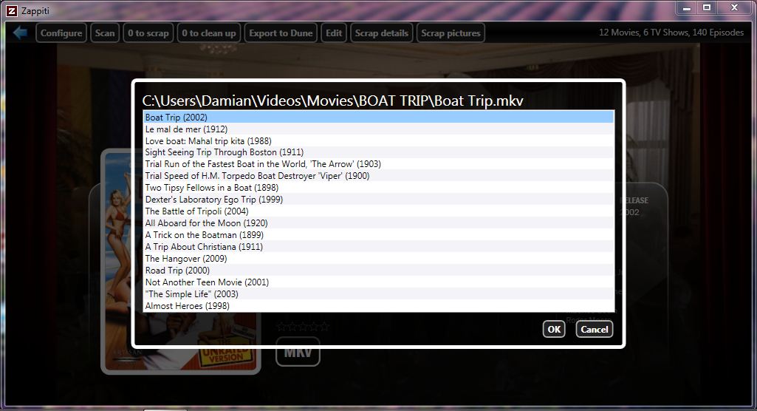Select Export to Dune

(x=281, y=33)
